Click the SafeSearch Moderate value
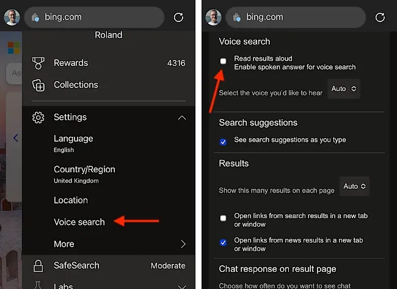This screenshot has height=289, width=397. (x=168, y=266)
